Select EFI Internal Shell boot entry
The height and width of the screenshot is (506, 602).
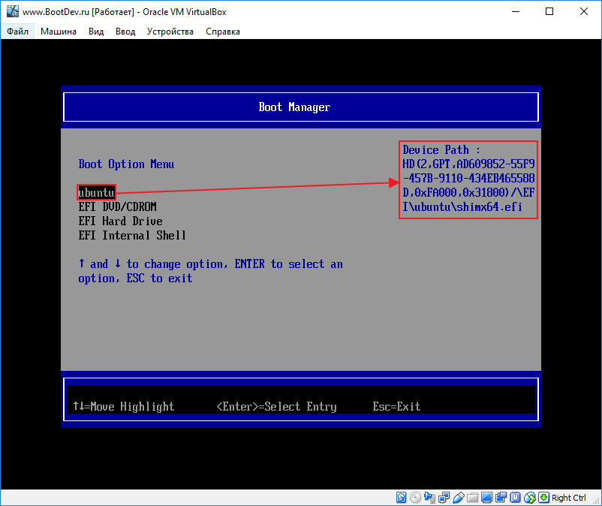(131, 235)
